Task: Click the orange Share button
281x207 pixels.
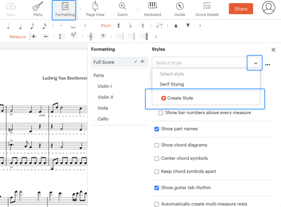Action: tap(241, 9)
